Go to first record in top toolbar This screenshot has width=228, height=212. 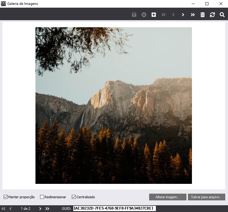click(x=164, y=15)
